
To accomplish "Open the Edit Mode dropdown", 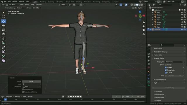I will pyautogui.click(x=12, y=5).
